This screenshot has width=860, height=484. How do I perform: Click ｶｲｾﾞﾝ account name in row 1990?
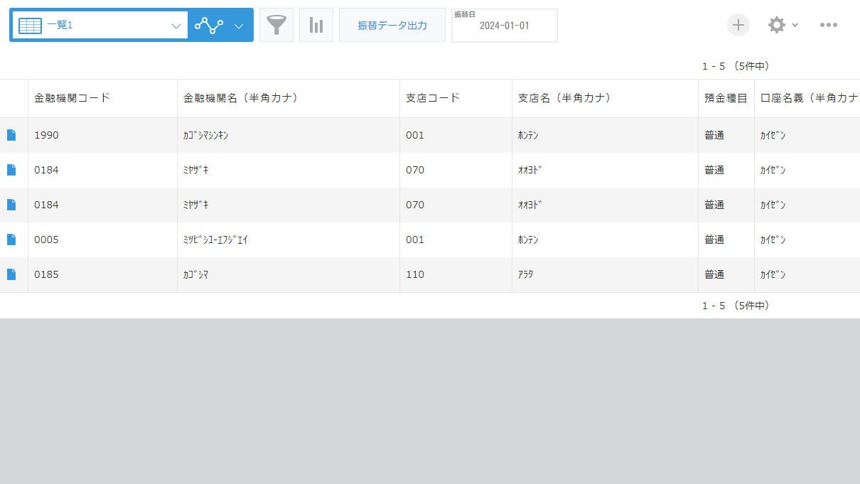(x=807, y=135)
